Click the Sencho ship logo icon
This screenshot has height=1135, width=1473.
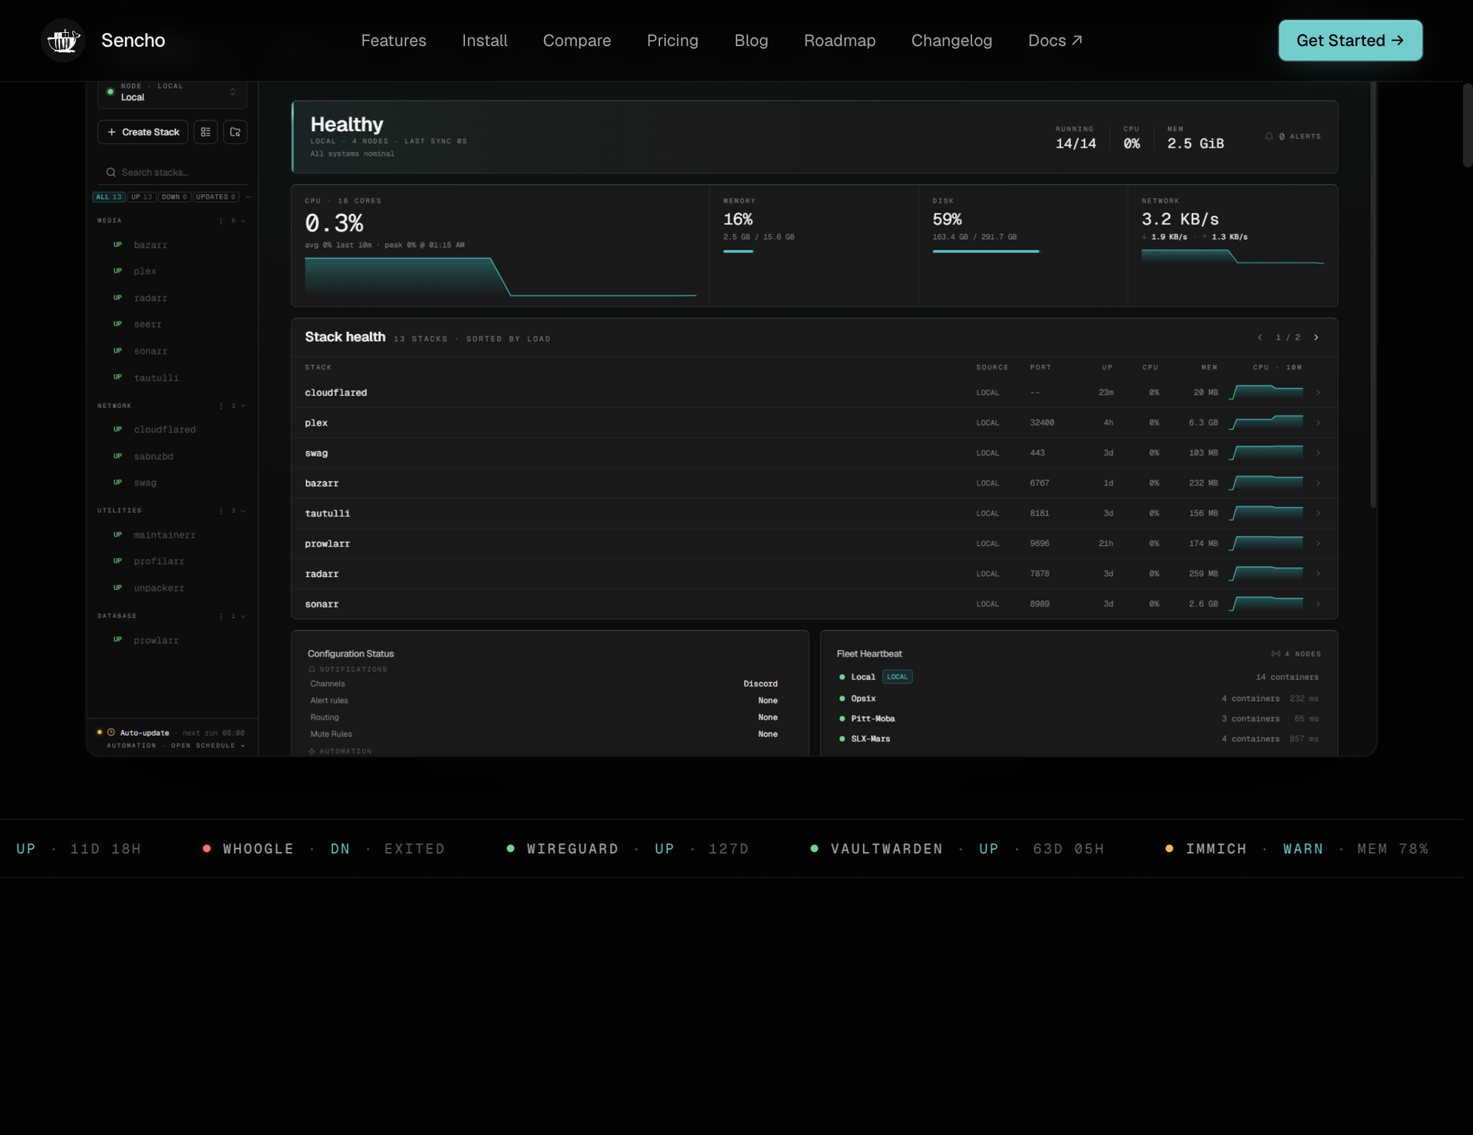tap(63, 41)
